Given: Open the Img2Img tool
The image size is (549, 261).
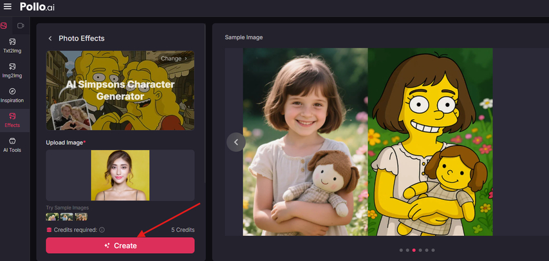Looking at the screenshot, I should [12, 70].
